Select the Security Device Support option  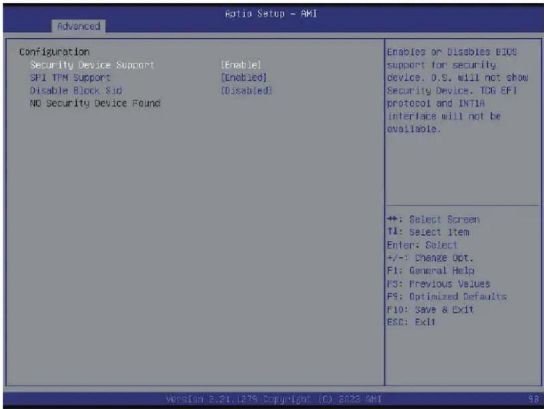(x=92, y=65)
